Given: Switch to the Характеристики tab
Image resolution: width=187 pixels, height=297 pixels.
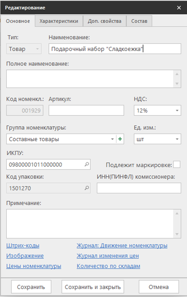Looking at the screenshot, I should tap(59, 21).
